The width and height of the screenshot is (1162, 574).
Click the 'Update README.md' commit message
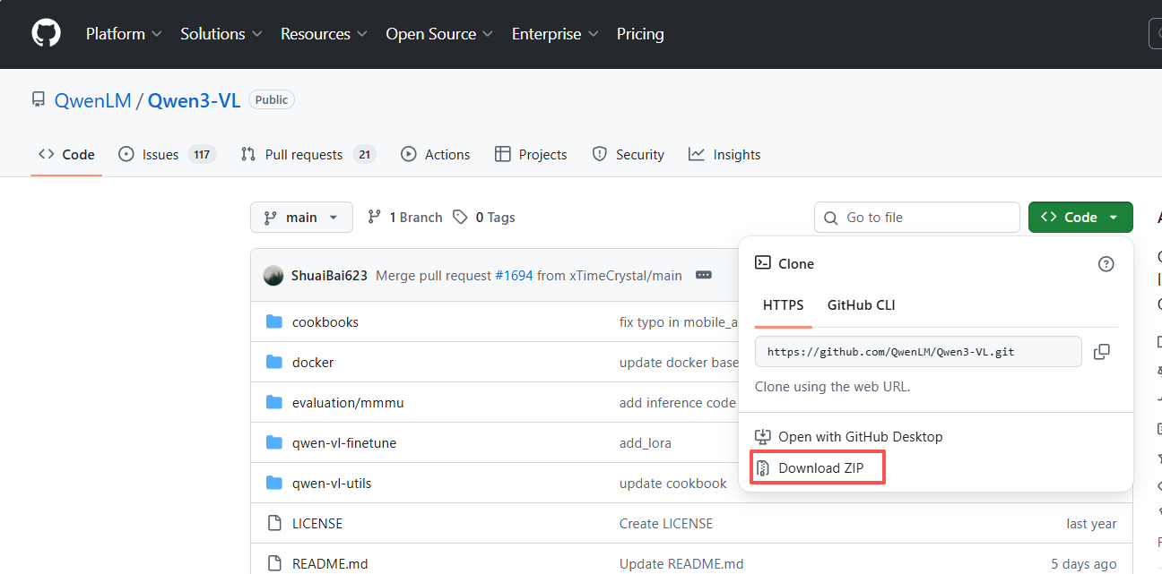[x=681, y=564]
